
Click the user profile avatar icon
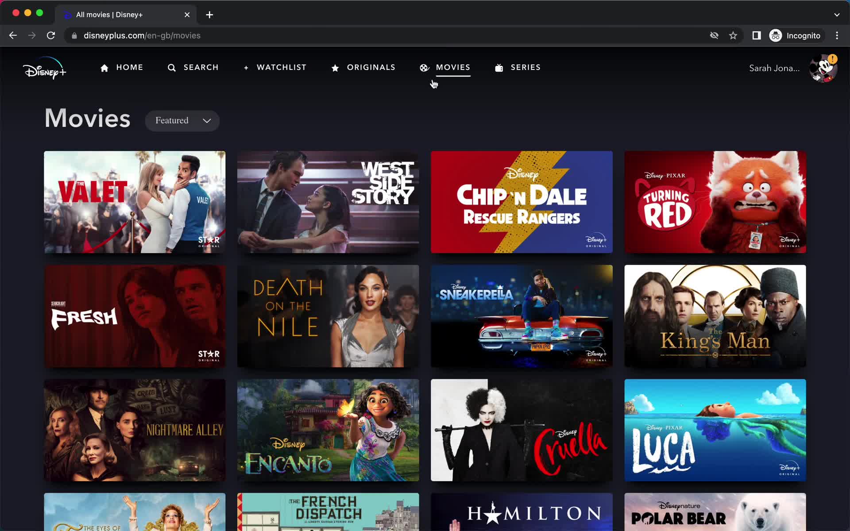(824, 68)
